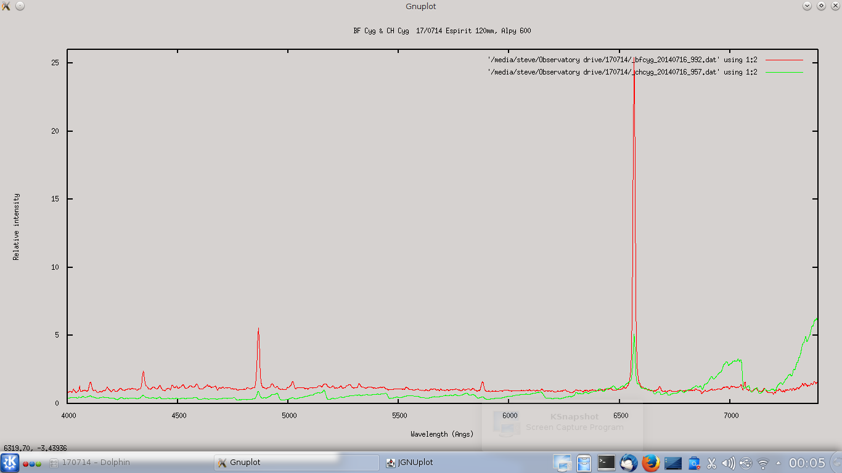
Task: Click the digital clock showing 00:05
Action: click(x=807, y=463)
